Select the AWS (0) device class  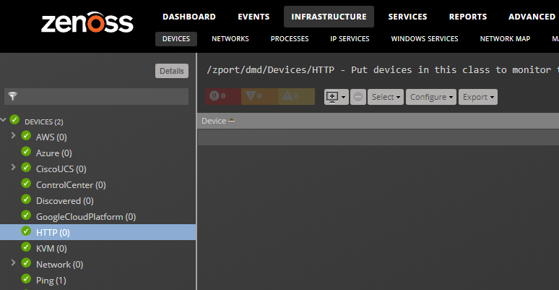pos(51,137)
